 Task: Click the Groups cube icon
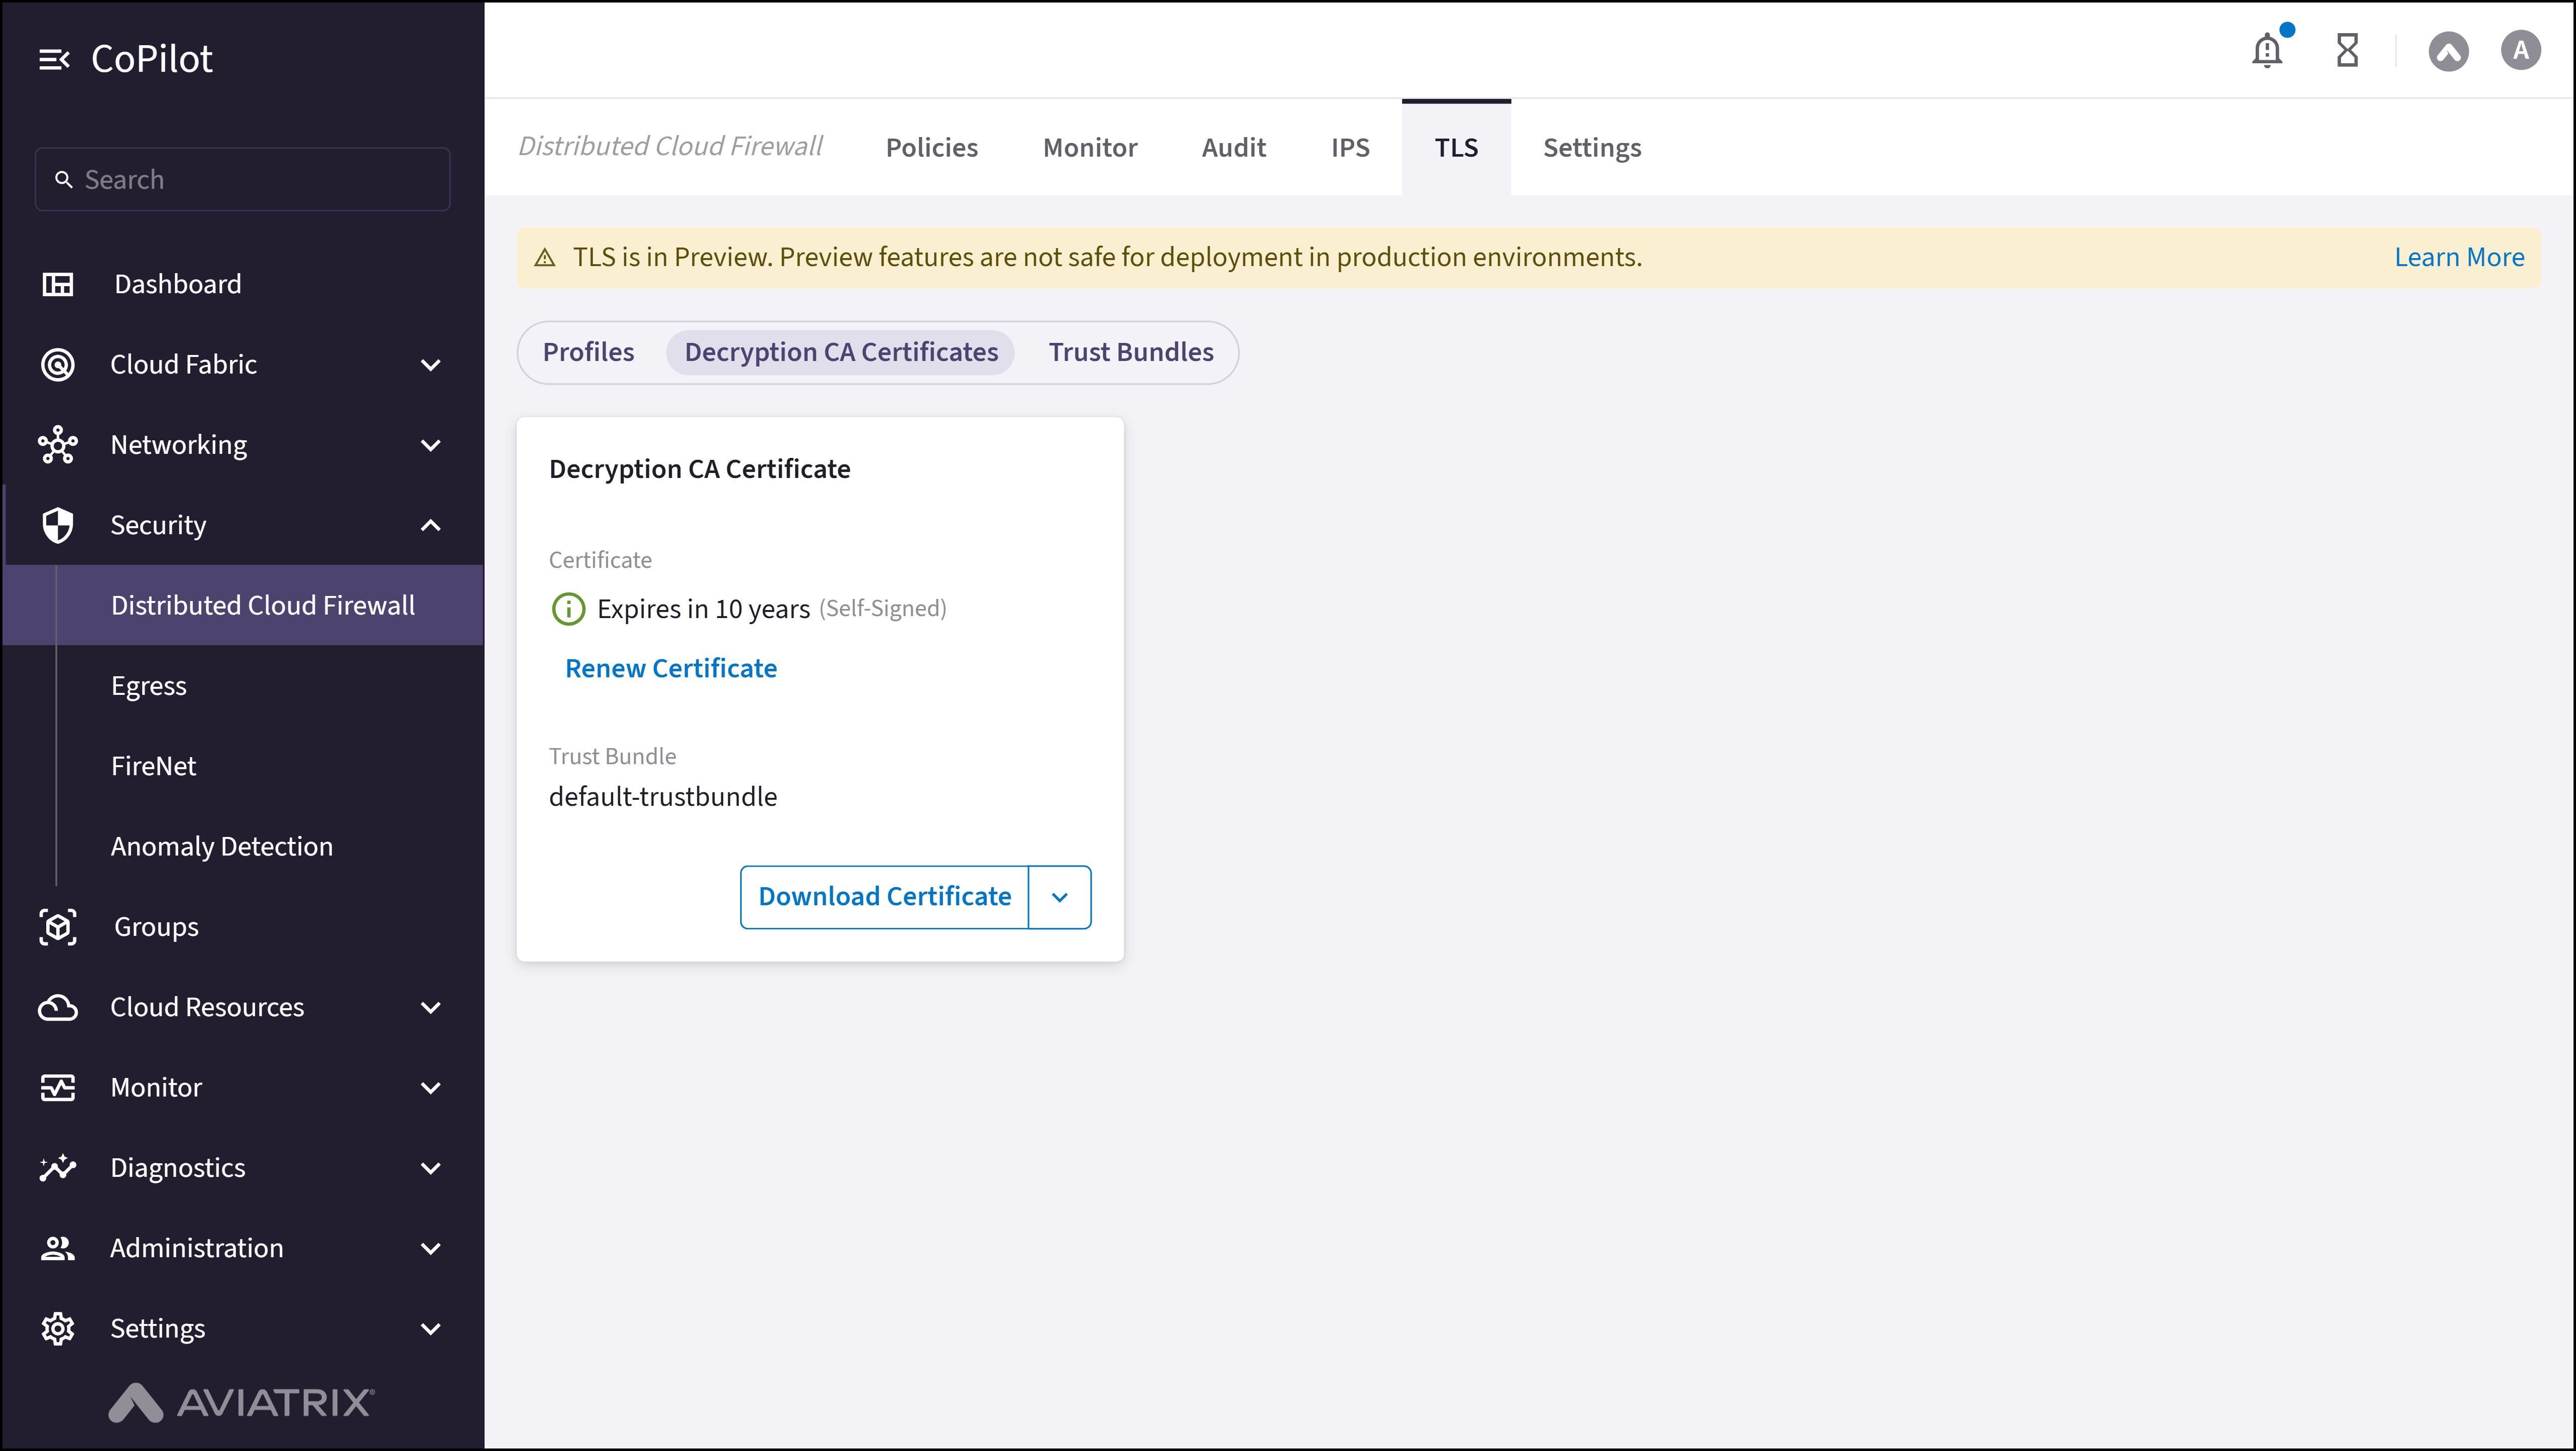point(58,927)
